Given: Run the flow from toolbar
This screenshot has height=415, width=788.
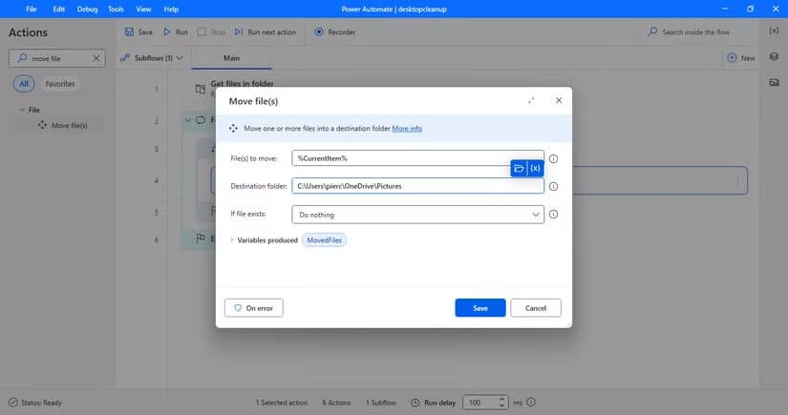Looking at the screenshot, I should tap(176, 32).
